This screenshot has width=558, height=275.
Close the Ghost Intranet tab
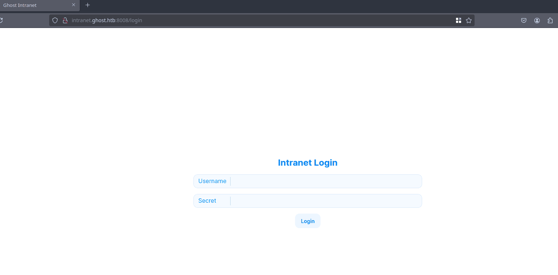(x=74, y=5)
